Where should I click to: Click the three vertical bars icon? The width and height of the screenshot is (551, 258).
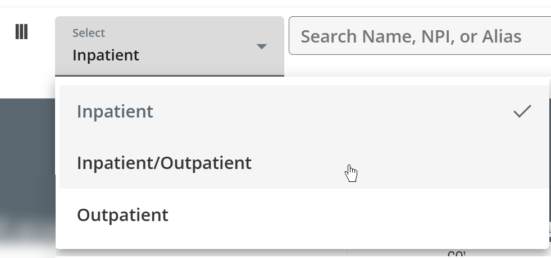pyautogui.click(x=21, y=32)
